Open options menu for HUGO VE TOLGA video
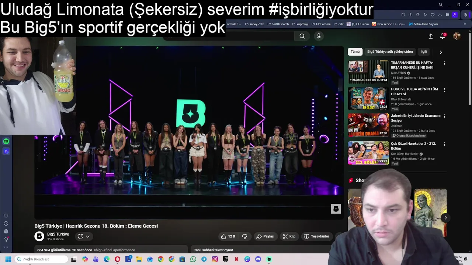This screenshot has width=472, height=265. point(444,90)
